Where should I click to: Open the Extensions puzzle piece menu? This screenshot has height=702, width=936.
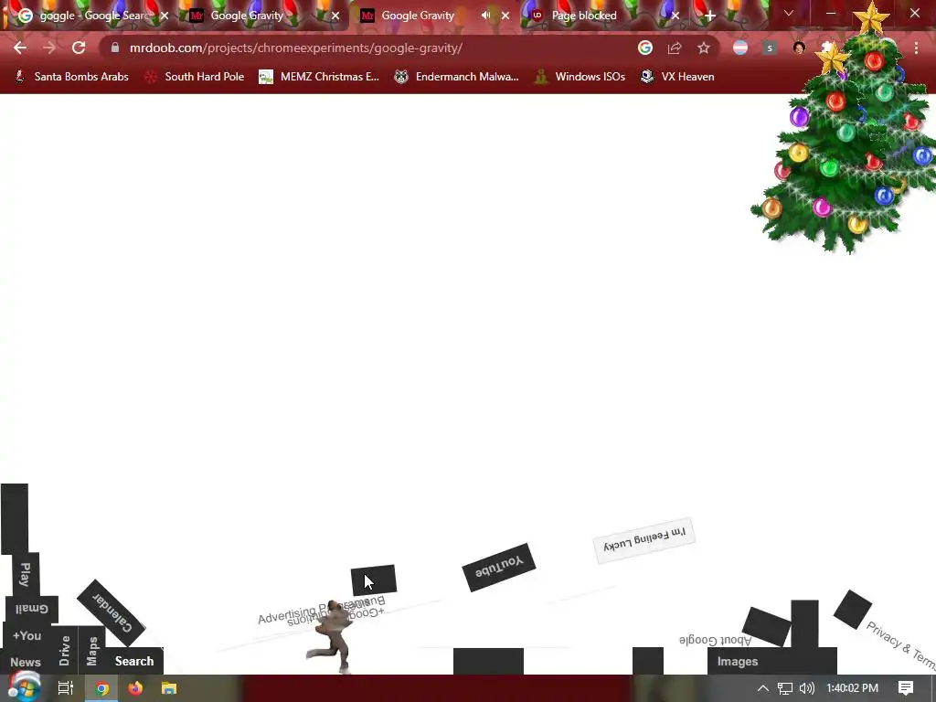coord(826,48)
